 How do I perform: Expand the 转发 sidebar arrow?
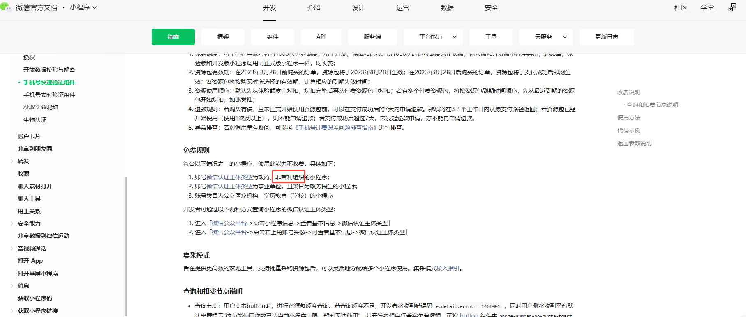tap(12, 161)
